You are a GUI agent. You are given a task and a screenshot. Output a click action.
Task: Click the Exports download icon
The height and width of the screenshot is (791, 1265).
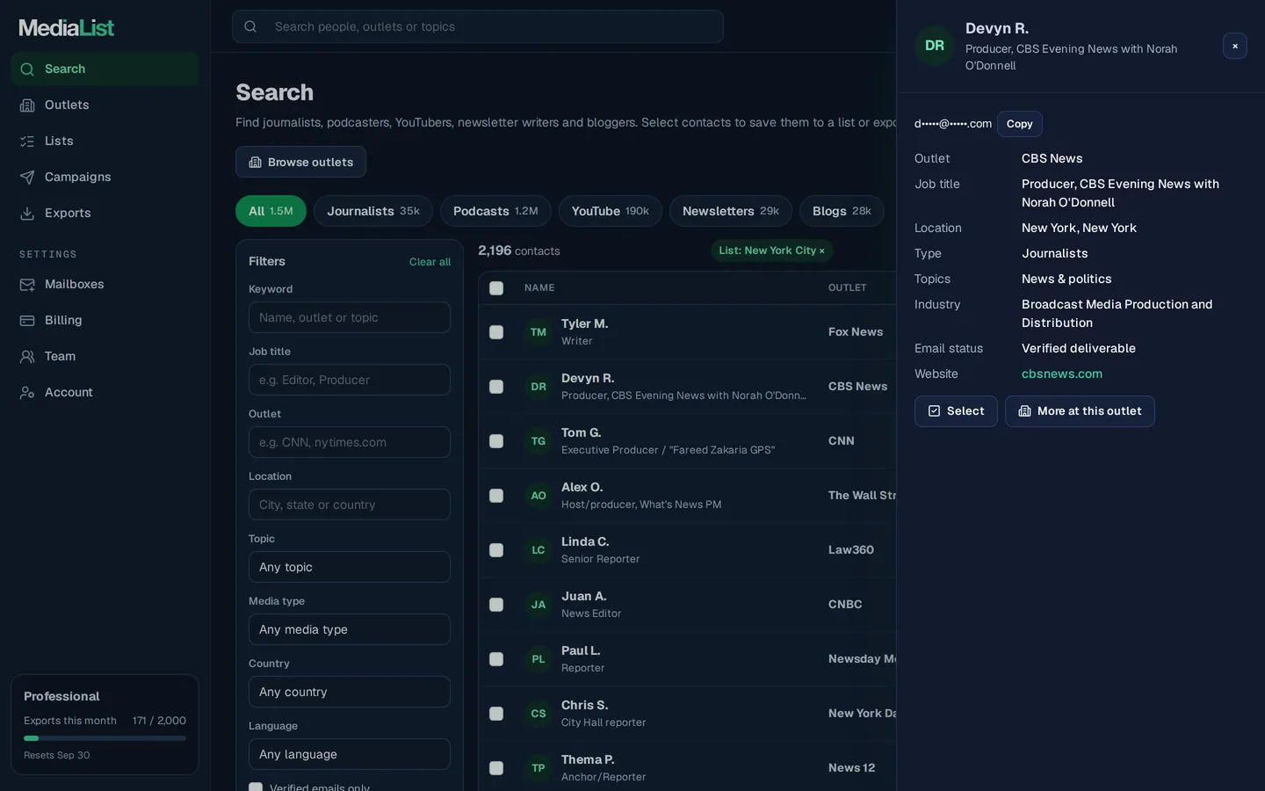[x=27, y=214]
